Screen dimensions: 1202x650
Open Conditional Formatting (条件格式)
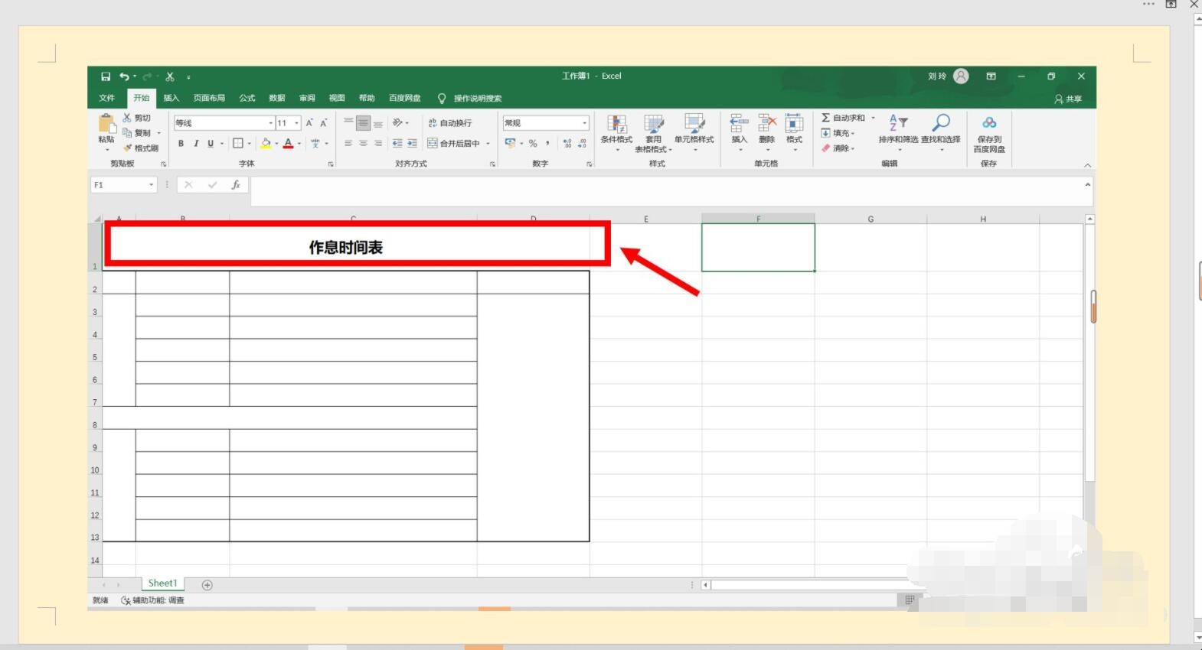[x=616, y=132]
